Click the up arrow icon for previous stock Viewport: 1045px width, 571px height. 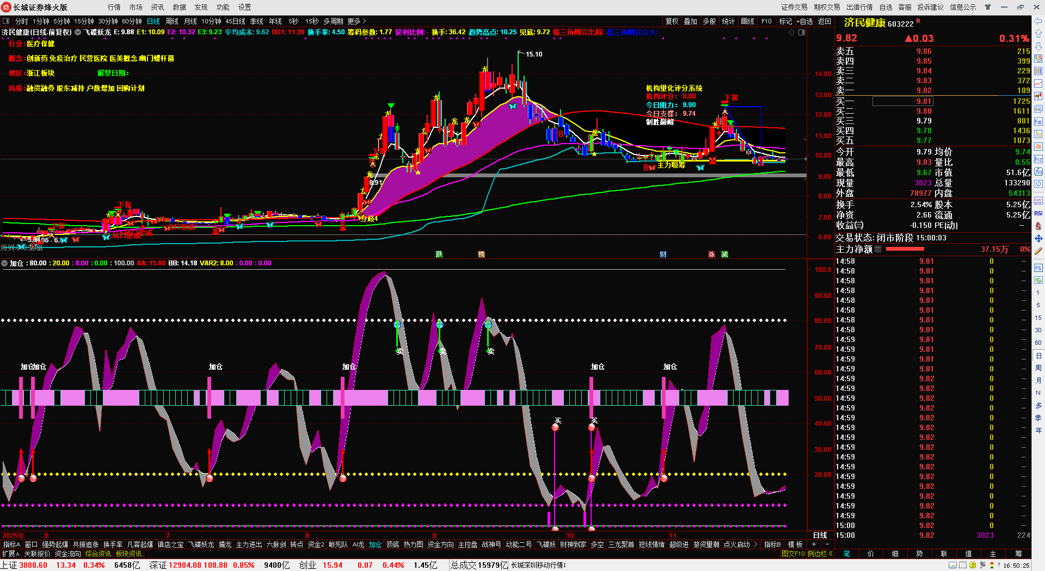tap(1038, 34)
